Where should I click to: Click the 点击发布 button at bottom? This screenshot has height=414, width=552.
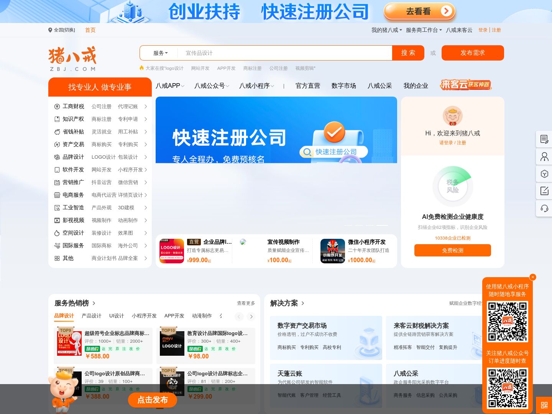(x=153, y=400)
